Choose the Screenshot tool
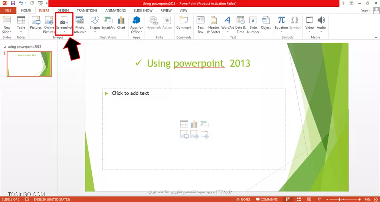This screenshot has height=202, width=380. (64, 25)
